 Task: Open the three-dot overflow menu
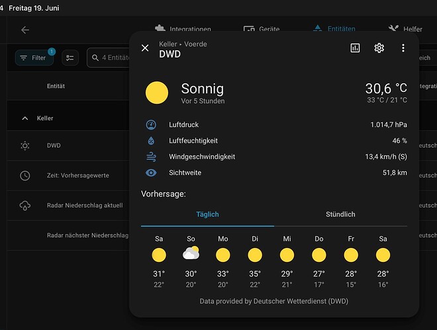pyautogui.click(x=403, y=48)
